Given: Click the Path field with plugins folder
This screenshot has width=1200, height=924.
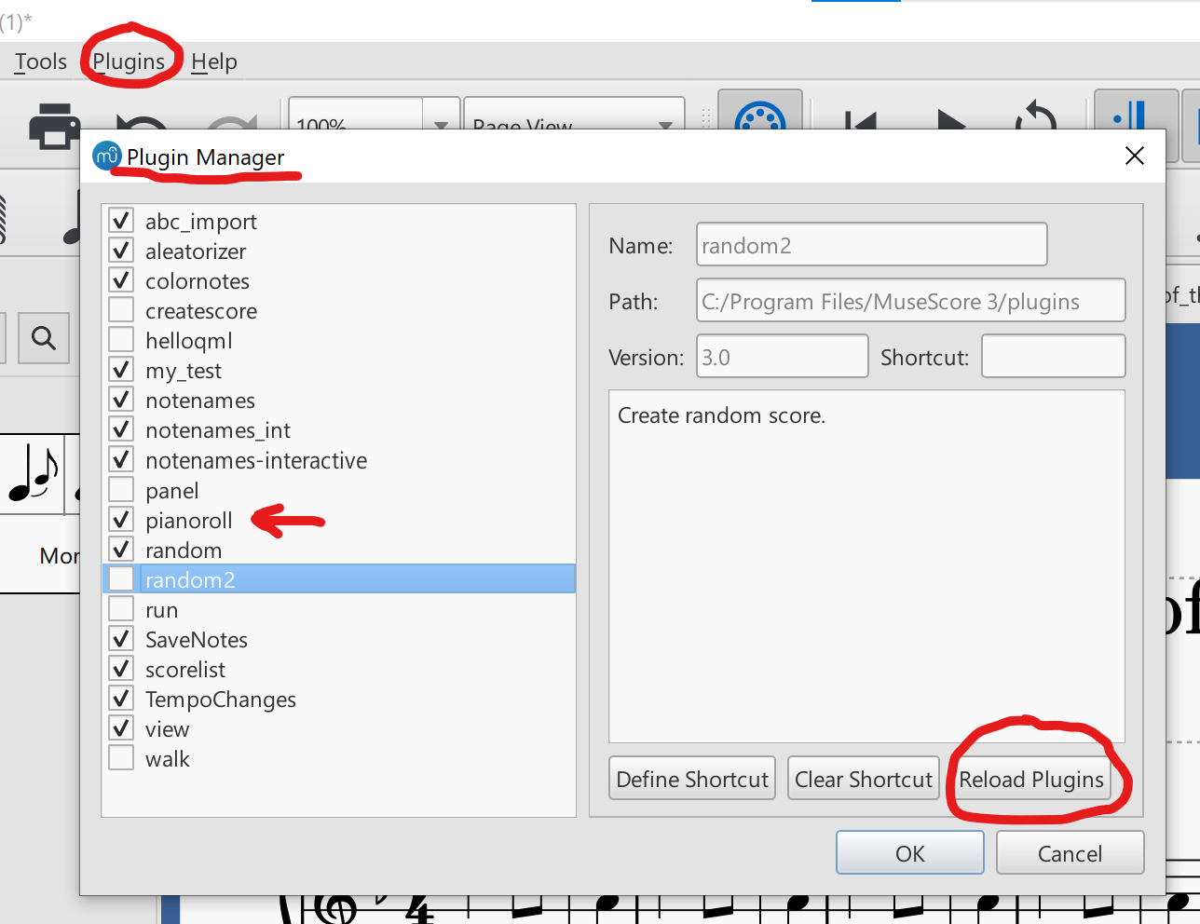Looking at the screenshot, I should (x=911, y=301).
